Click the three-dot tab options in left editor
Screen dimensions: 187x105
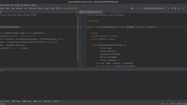77,12
